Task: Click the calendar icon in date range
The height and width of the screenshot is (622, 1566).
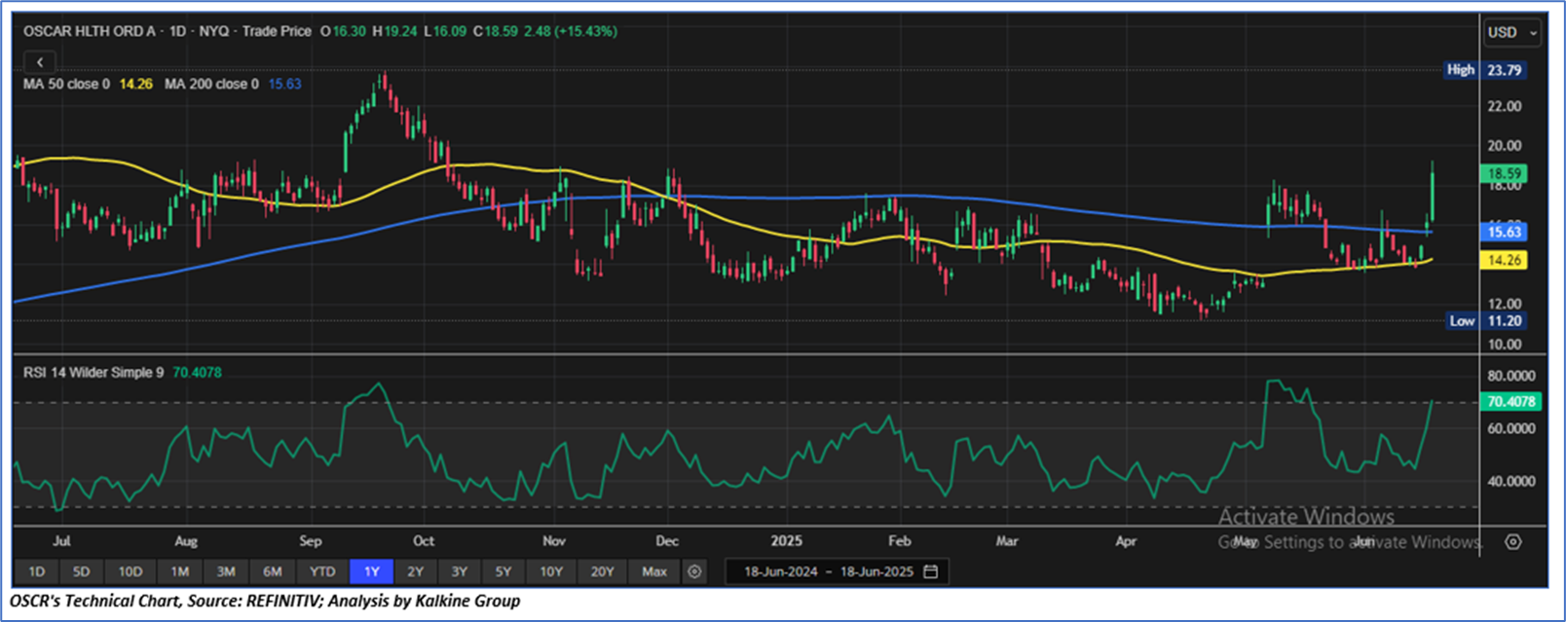Action: pos(931,571)
